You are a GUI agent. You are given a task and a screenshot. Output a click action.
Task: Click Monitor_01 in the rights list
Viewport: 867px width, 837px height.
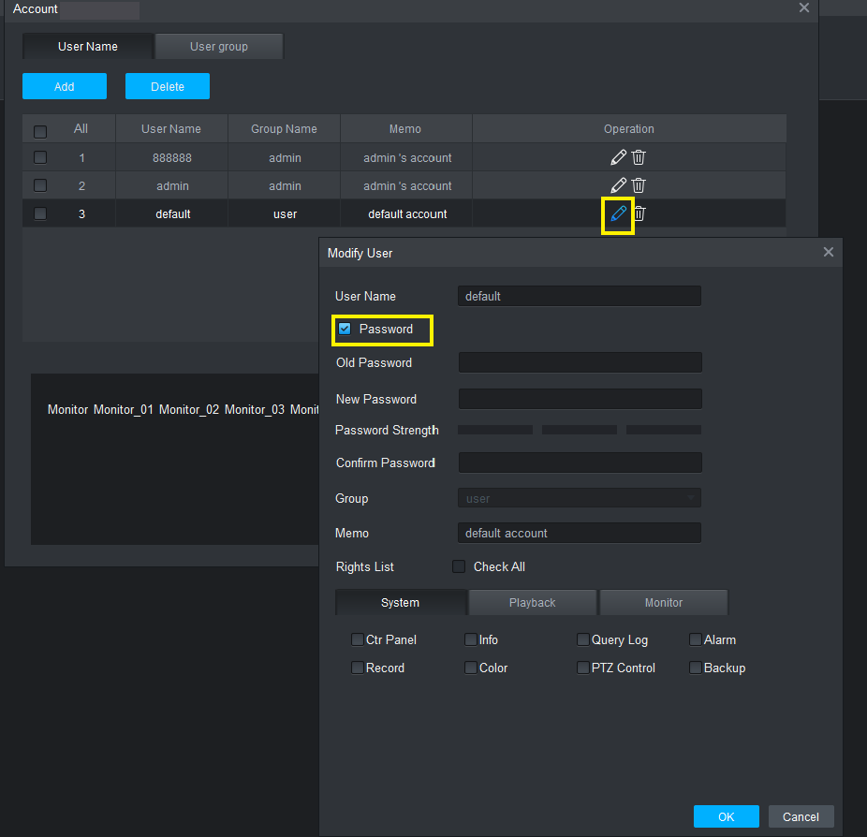(x=124, y=410)
